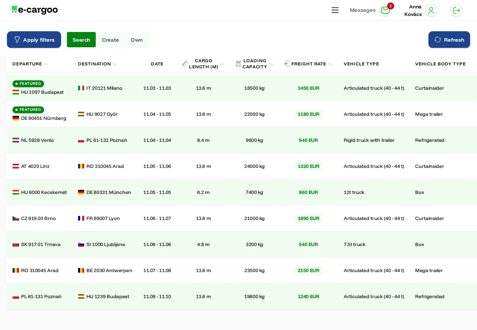Click the FEATURED badge above HU 1097 Budapest
Screen dimensions: 477x330
tap(28, 84)
